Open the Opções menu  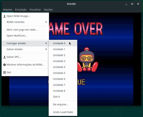(48, 10)
